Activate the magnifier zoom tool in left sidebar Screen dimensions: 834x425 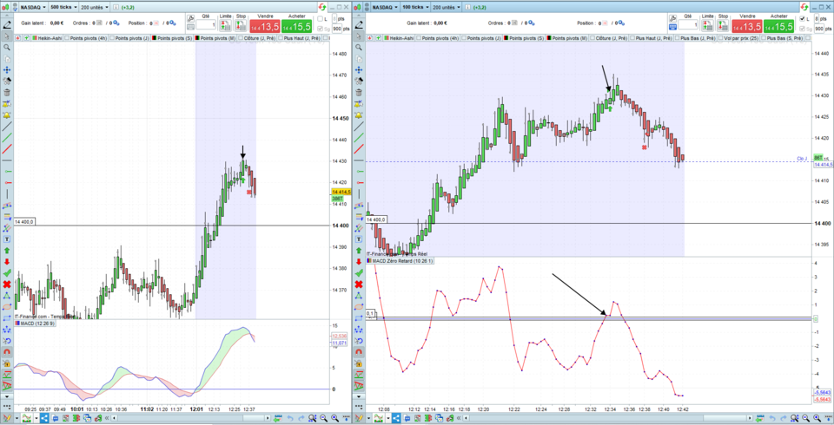pyautogui.click(x=7, y=48)
